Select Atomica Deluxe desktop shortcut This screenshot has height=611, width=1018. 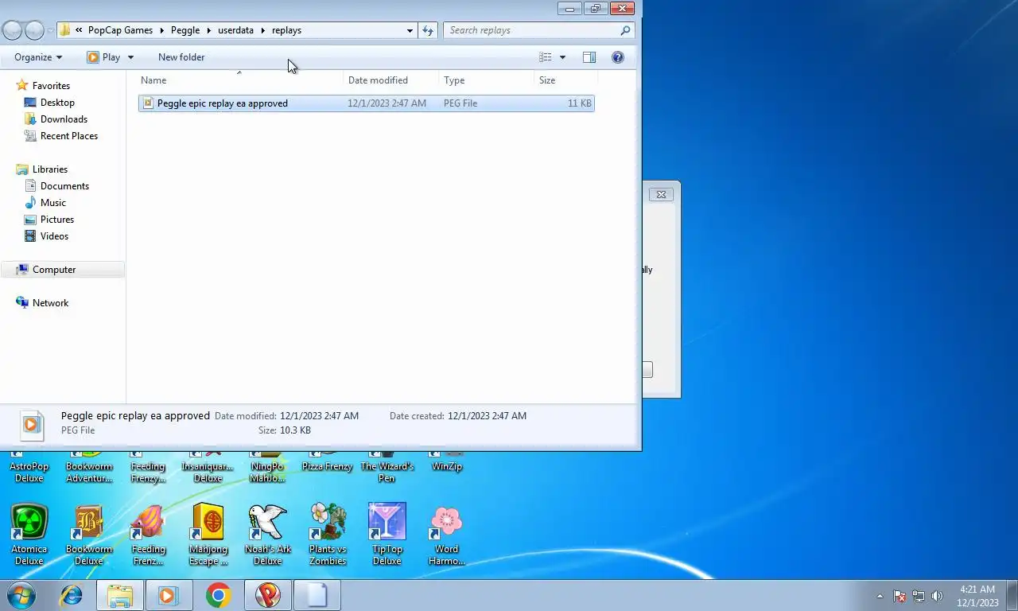(29, 535)
